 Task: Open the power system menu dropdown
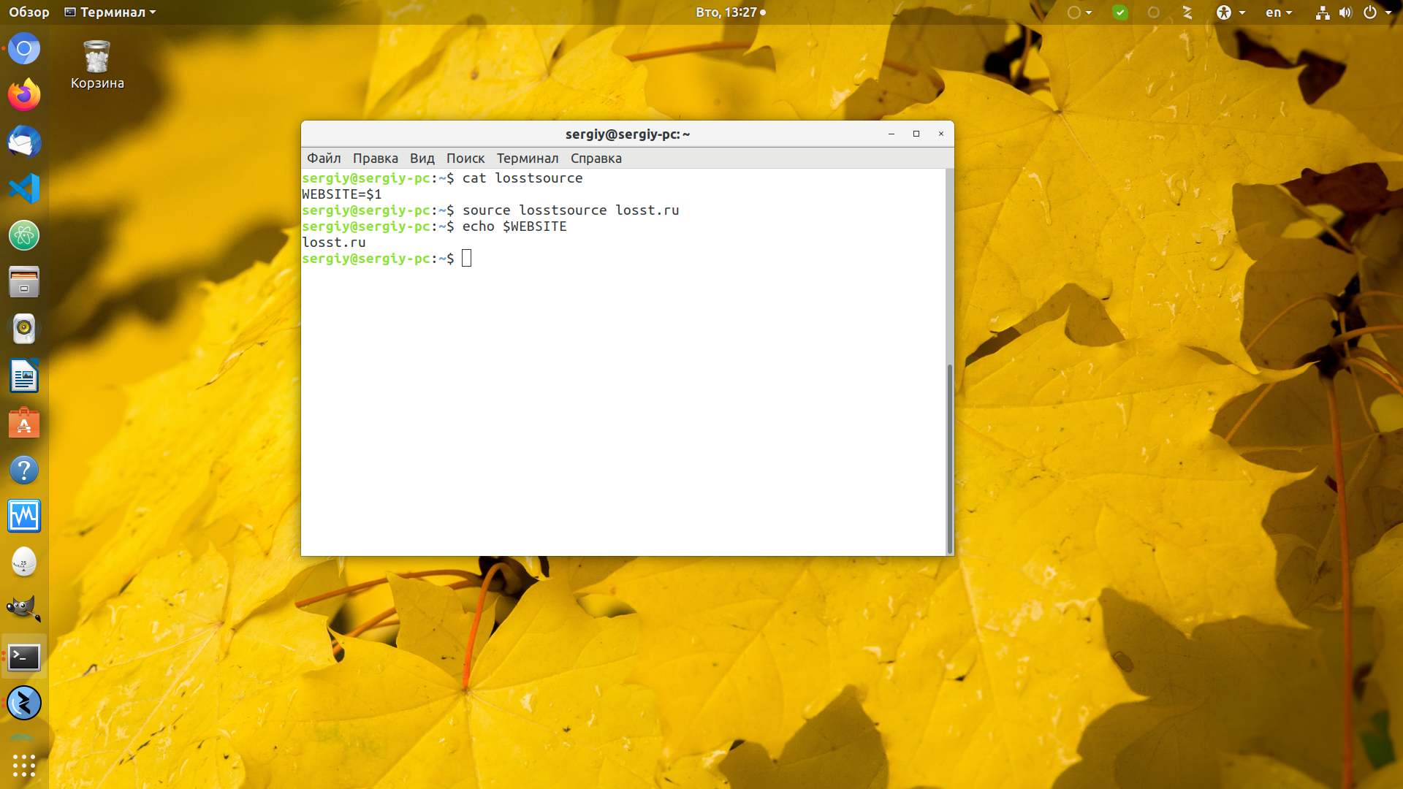click(1377, 12)
